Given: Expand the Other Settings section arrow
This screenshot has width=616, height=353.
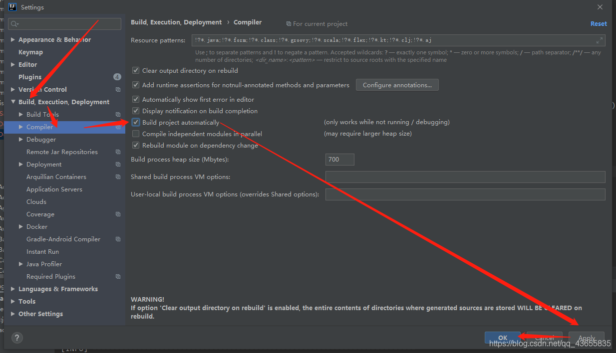Looking at the screenshot, I should (13, 314).
